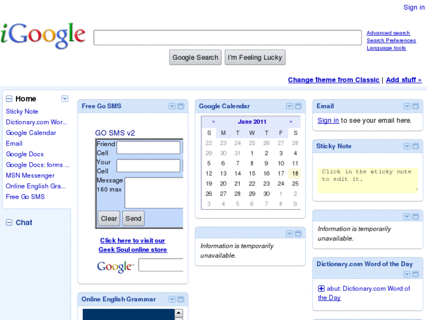Open the Google Calendar gadget dropdown menu

click(x=290, y=106)
